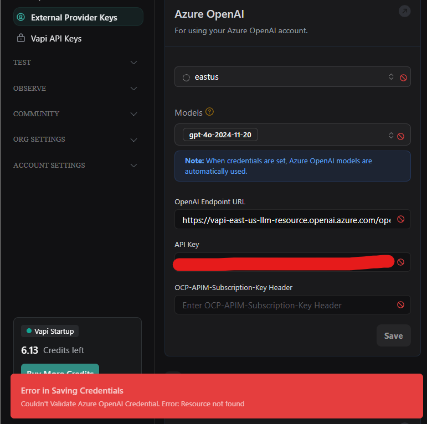Click the Vapi API Keys lock icon
Screen dimensions: 427x424
(x=20, y=38)
